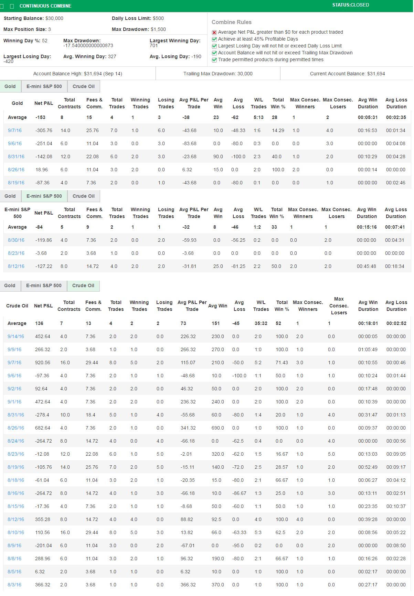Open the 8/24/16 date link
The height and width of the screenshot is (596, 414).
(16, 441)
